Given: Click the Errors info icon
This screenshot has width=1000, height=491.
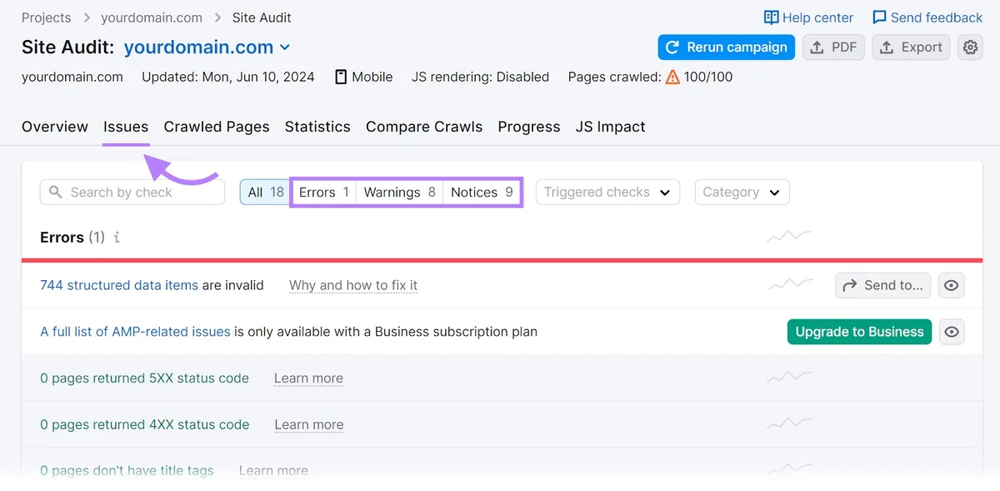Looking at the screenshot, I should pos(117,238).
